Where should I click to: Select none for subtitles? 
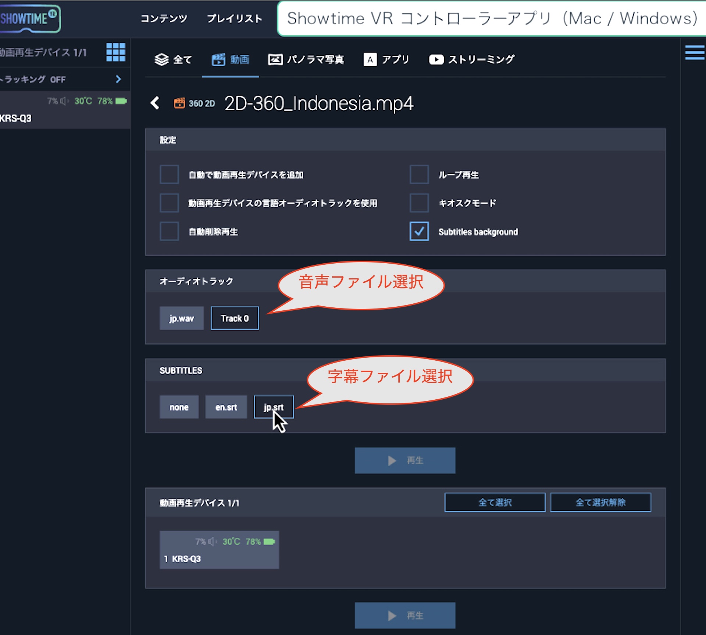(179, 407)
